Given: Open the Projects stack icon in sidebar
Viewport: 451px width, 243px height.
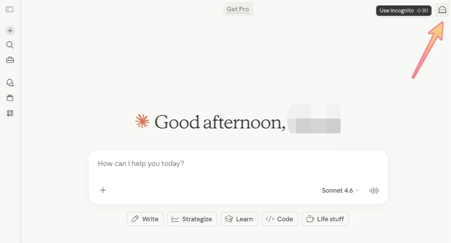Looking at the screenshot, I should pyautogui.click(x=10, y=98).
